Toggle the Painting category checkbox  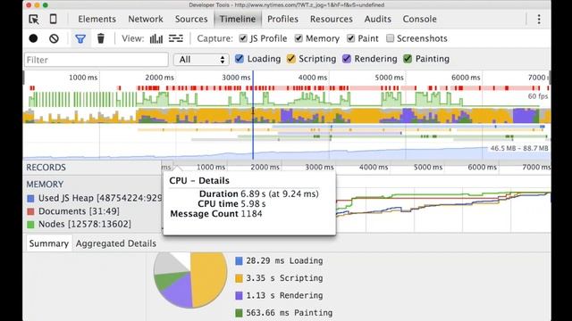point(408,59)
